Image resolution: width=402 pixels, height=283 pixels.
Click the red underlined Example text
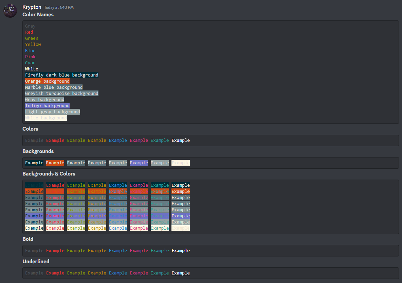tap(55, 273)
